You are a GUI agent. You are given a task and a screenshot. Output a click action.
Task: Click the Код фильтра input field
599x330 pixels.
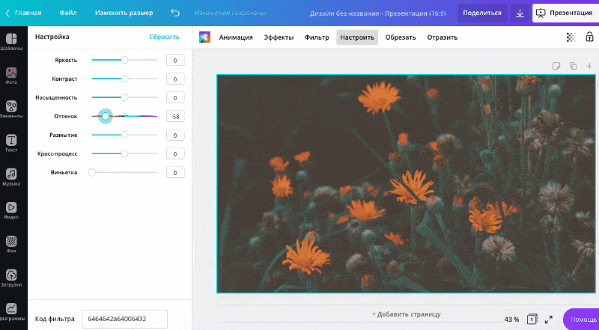[x=124, y=319]
